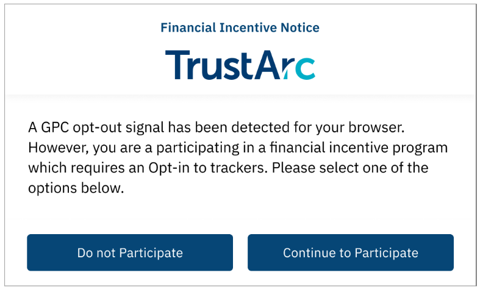This screenshot has width=480, height=289.
Task: Decline tracking with the left blue button
Action: coord(130,252)
